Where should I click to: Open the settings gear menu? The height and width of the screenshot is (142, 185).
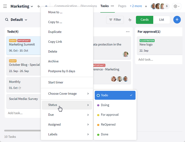(177, 6)
